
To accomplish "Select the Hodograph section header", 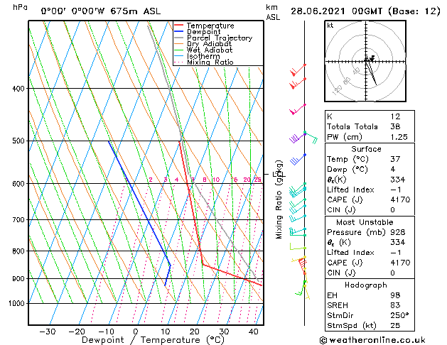I will 365,284.
